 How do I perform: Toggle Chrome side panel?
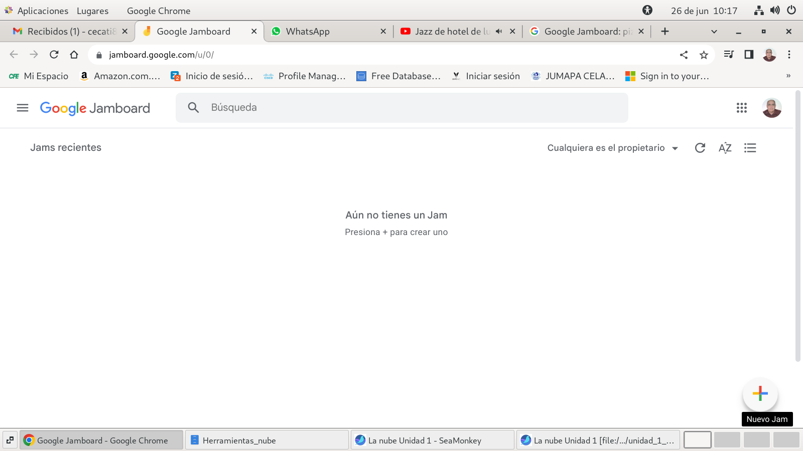[749, 55]
